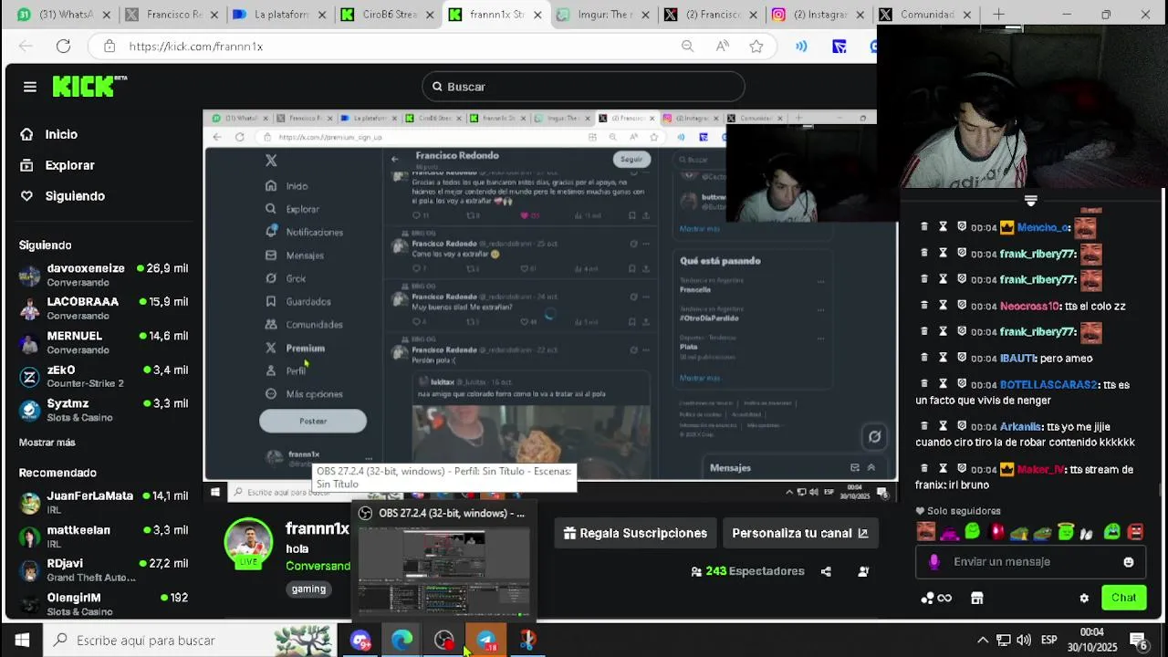
Task: Open davooxeneize channel
Action: [103, 275]
